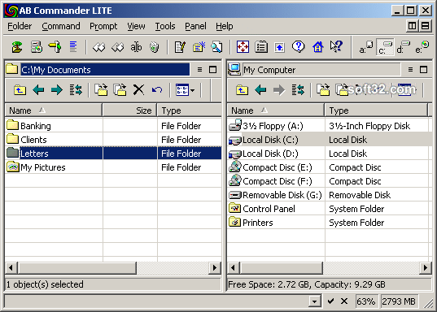The image size is (437, 312).
Task: Maximize the left panel
Action: pos(212,70)
